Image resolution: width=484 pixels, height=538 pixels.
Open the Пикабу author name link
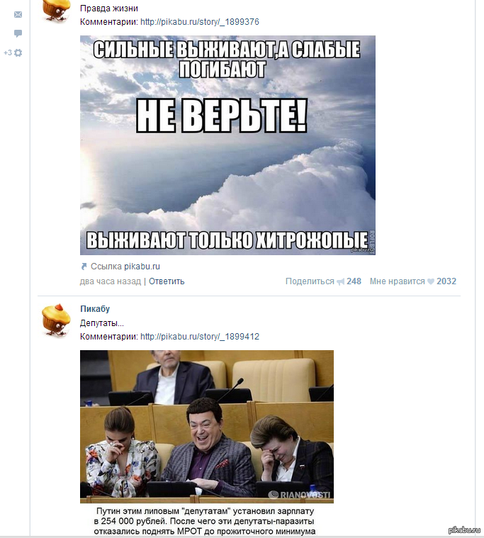coord(95,309)
